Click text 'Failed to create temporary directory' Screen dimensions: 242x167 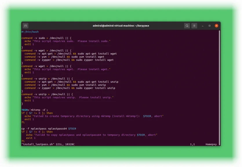62,116
